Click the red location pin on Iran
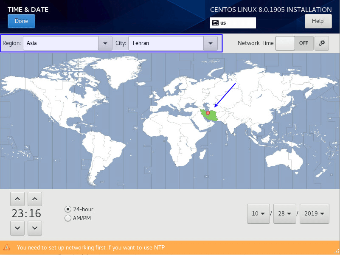The image size is (340, 255). click(208, 113)
